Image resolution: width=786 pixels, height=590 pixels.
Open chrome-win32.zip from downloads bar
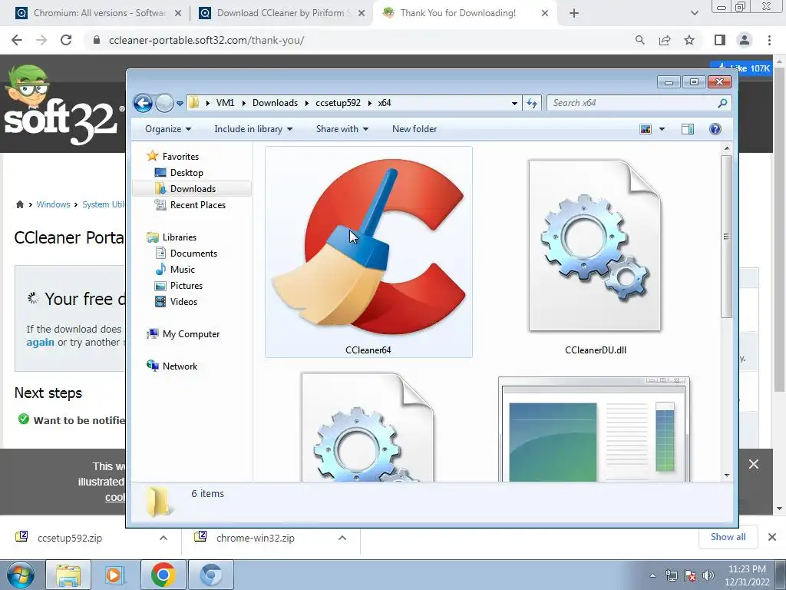(x=255, y=538)
